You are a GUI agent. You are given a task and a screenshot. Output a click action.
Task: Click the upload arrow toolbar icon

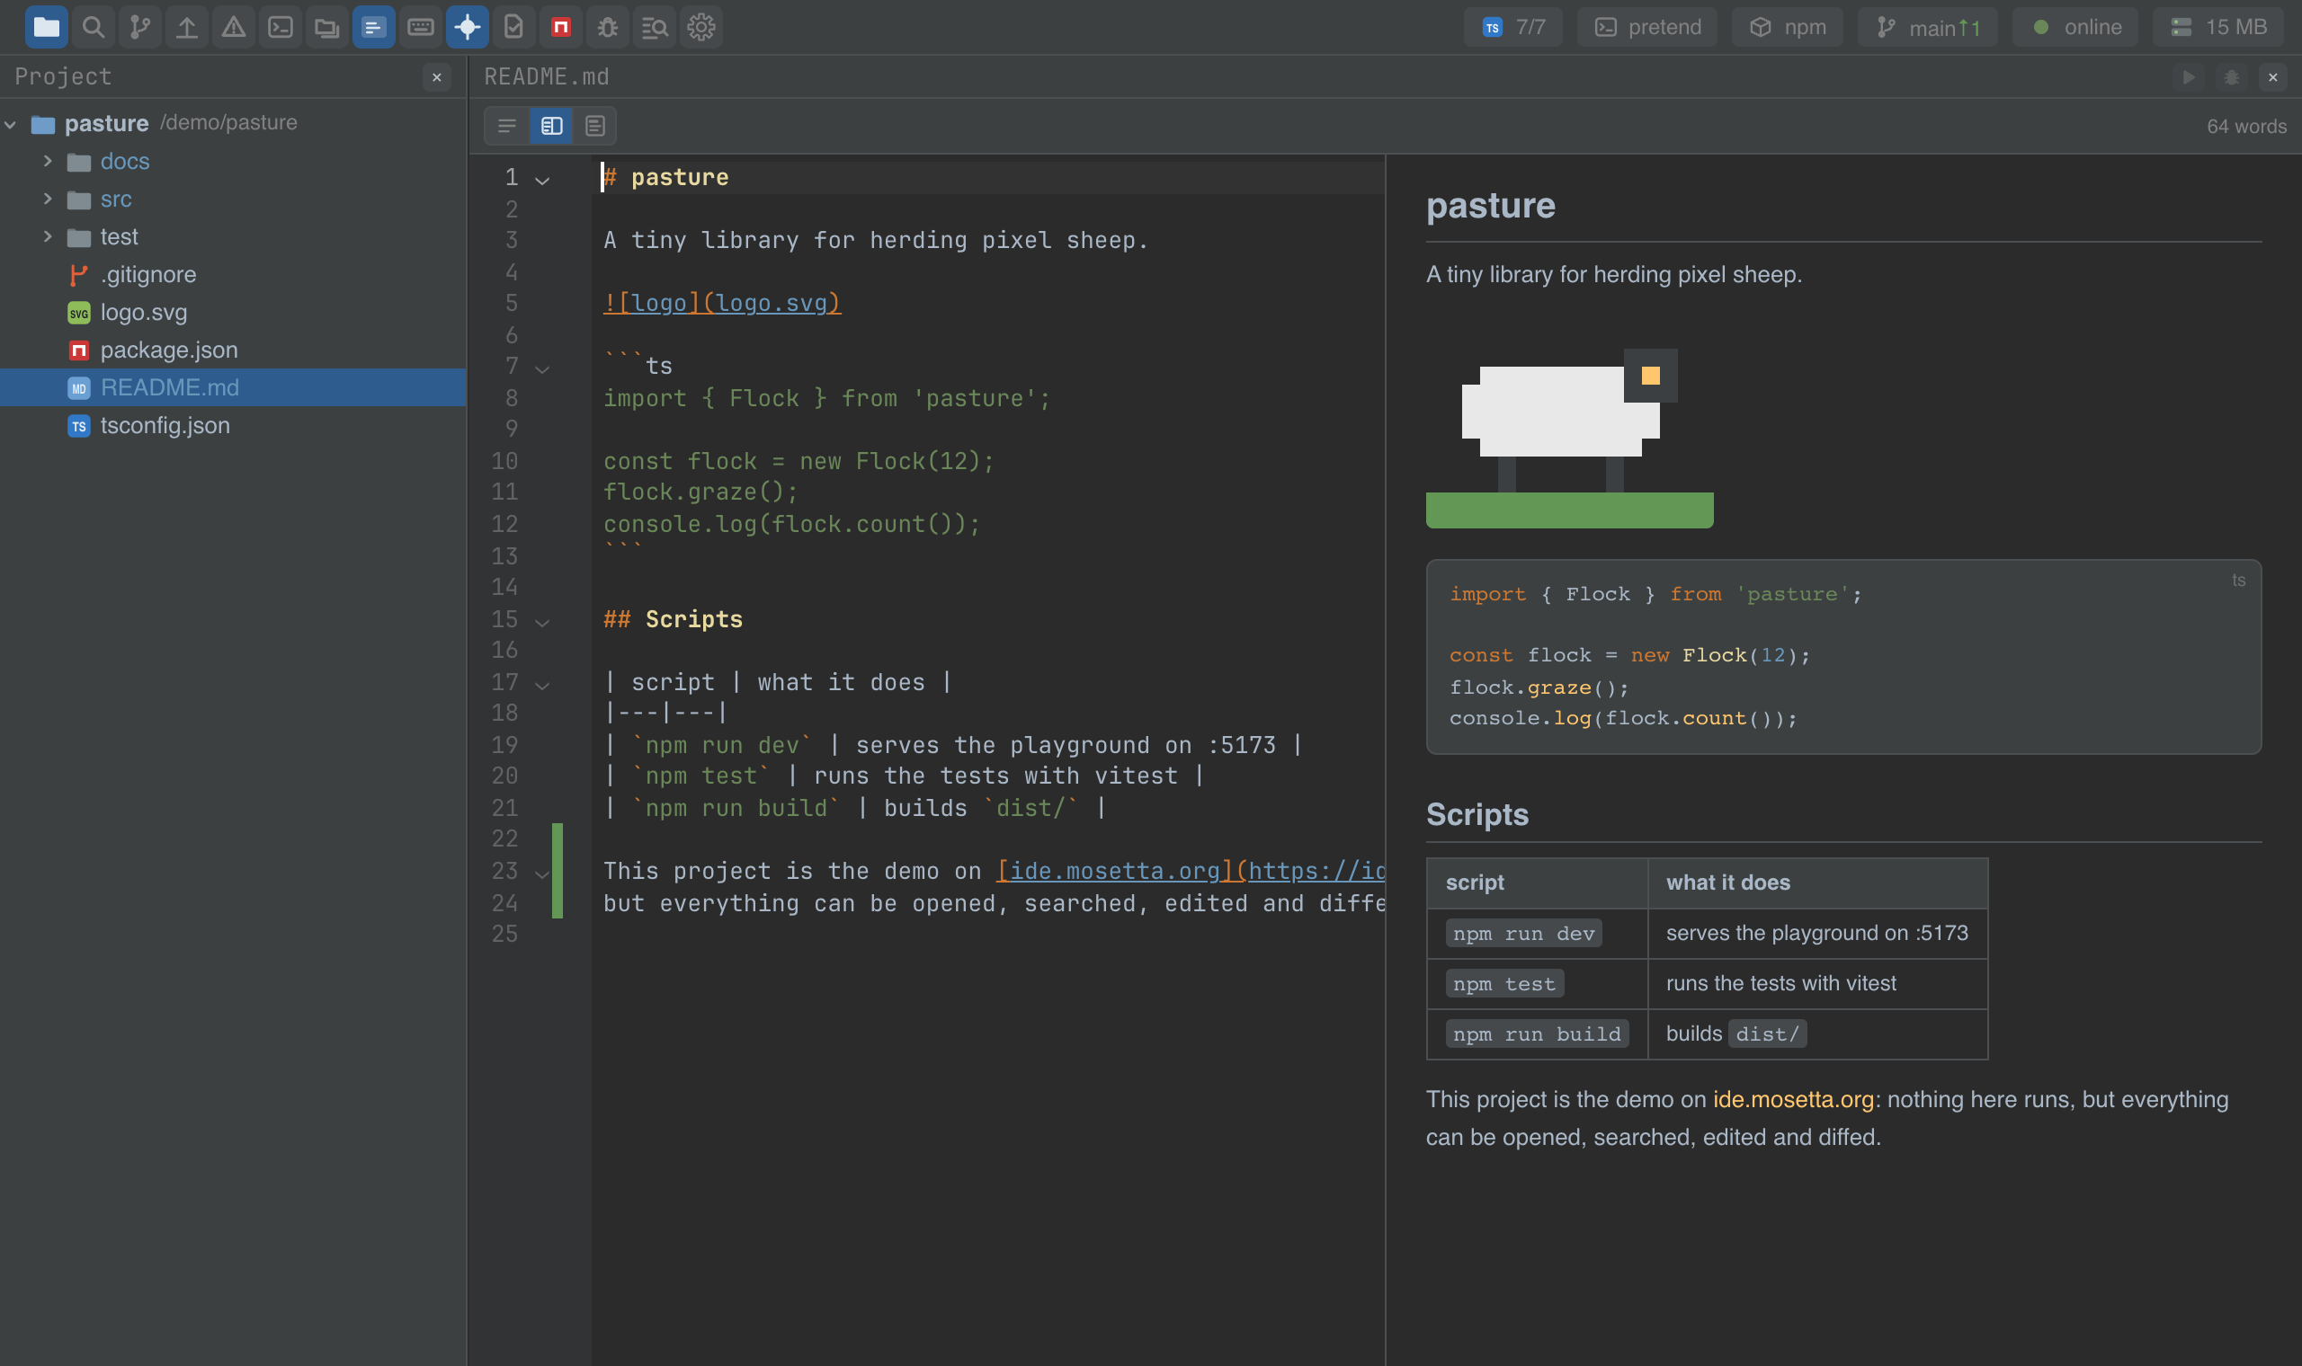tap(187, 27)
